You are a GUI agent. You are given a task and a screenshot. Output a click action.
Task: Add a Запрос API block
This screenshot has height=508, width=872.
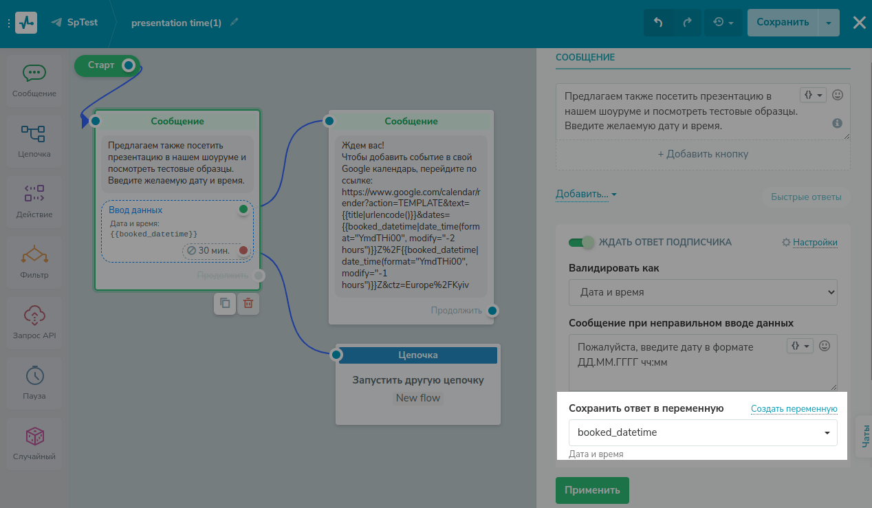click(34, 316)
